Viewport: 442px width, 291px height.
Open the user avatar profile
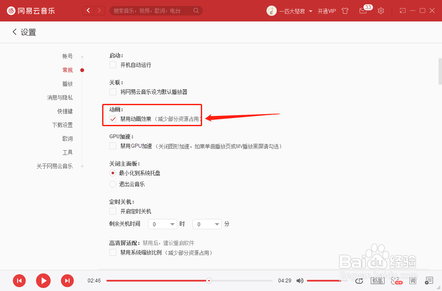(x=272, y=11)
